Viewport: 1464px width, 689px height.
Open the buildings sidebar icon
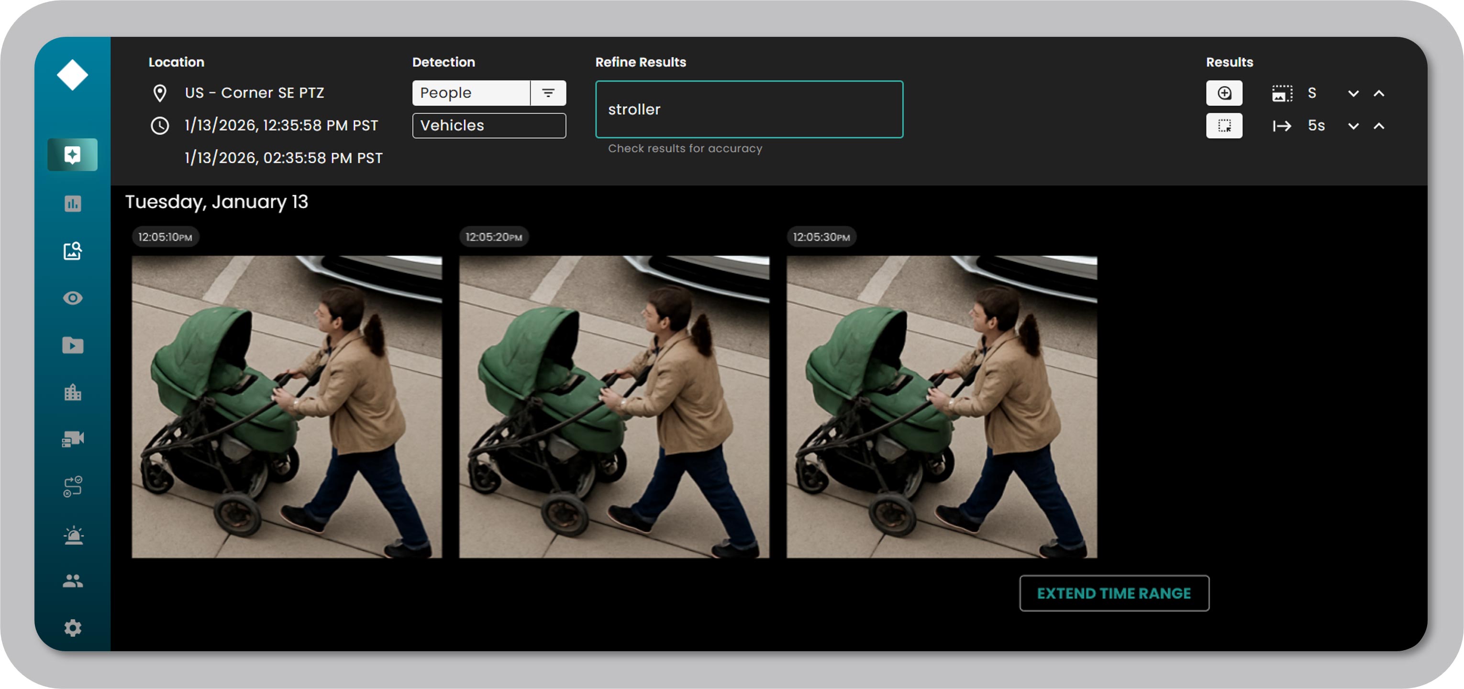point(72,392)
